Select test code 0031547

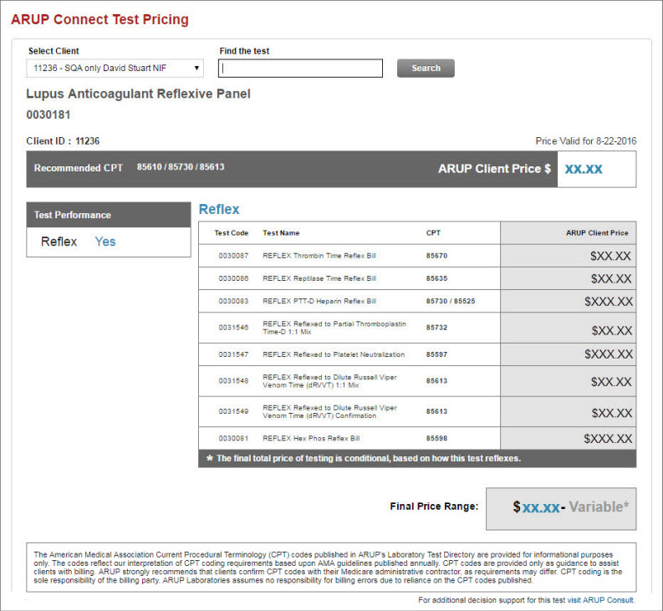click(x=233, y=354)
